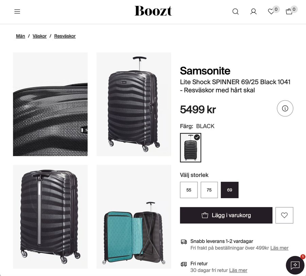Open the wishlist heart in header
Image resolution: width=306 pixels, height=276 pixels.
[271, 12]
